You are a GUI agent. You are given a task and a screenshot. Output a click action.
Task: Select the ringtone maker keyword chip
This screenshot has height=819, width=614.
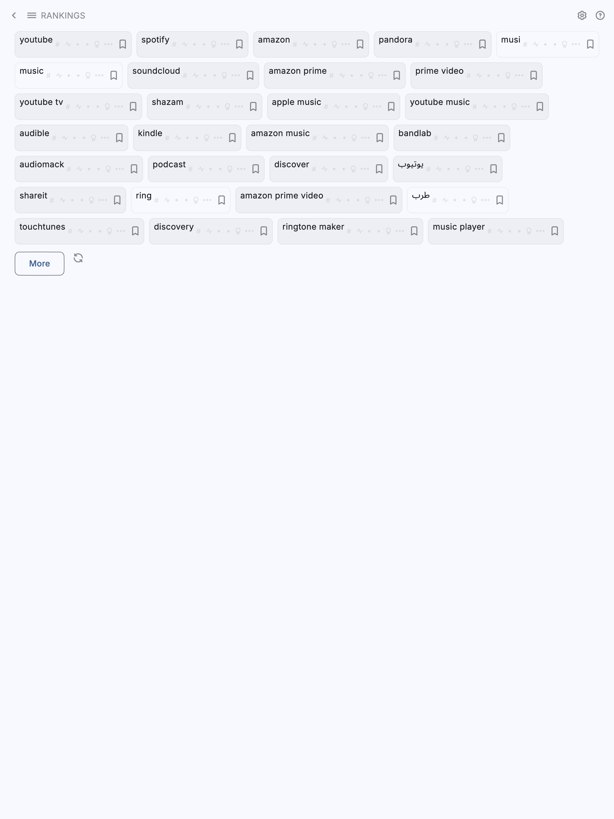point(313,227)
